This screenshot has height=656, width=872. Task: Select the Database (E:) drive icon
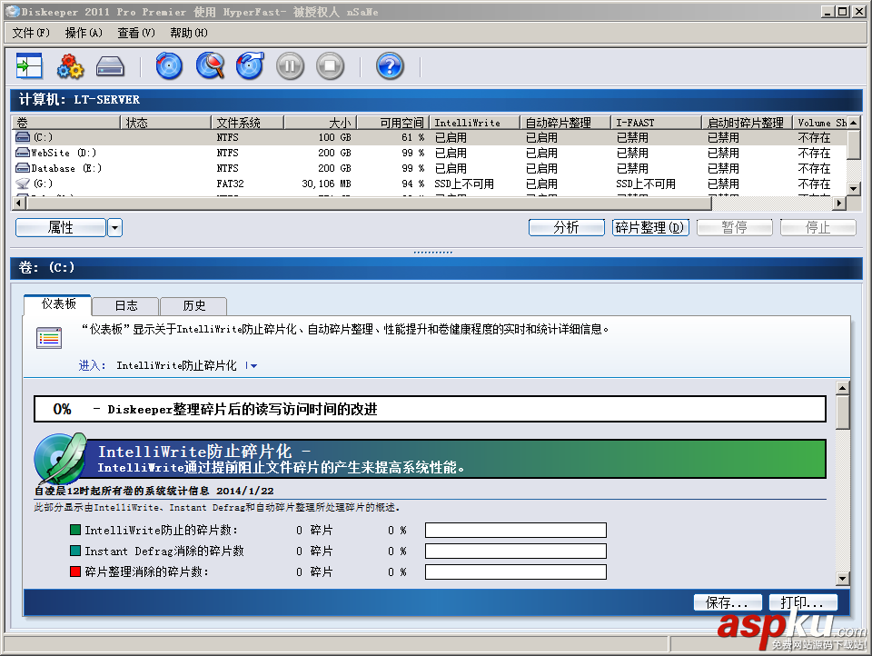(23, 168)
